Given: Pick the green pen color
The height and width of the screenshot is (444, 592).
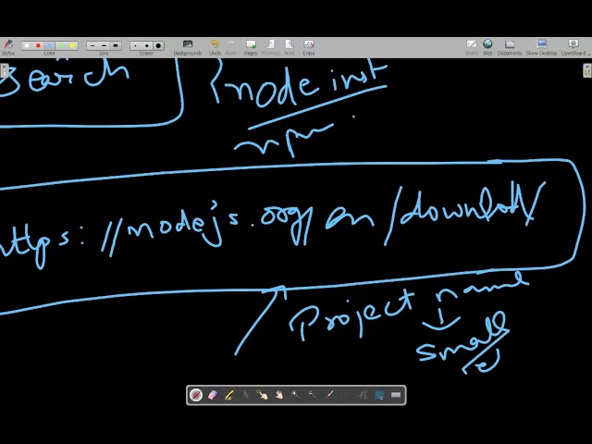Looking at the screenshot, I should click(61, 45).
